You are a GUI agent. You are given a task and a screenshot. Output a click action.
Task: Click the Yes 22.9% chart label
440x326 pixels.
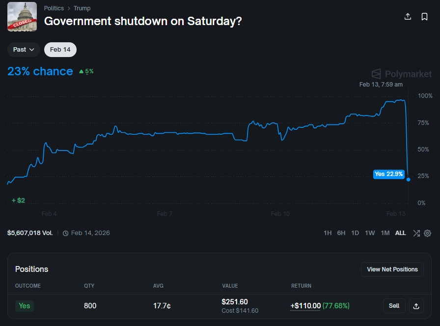tap(388, 174)
